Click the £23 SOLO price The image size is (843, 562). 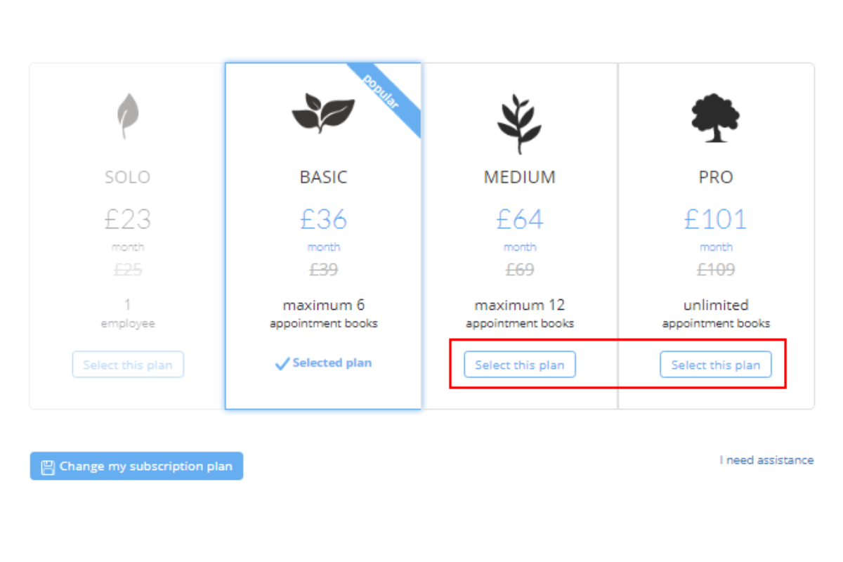[x=128, y=220]
